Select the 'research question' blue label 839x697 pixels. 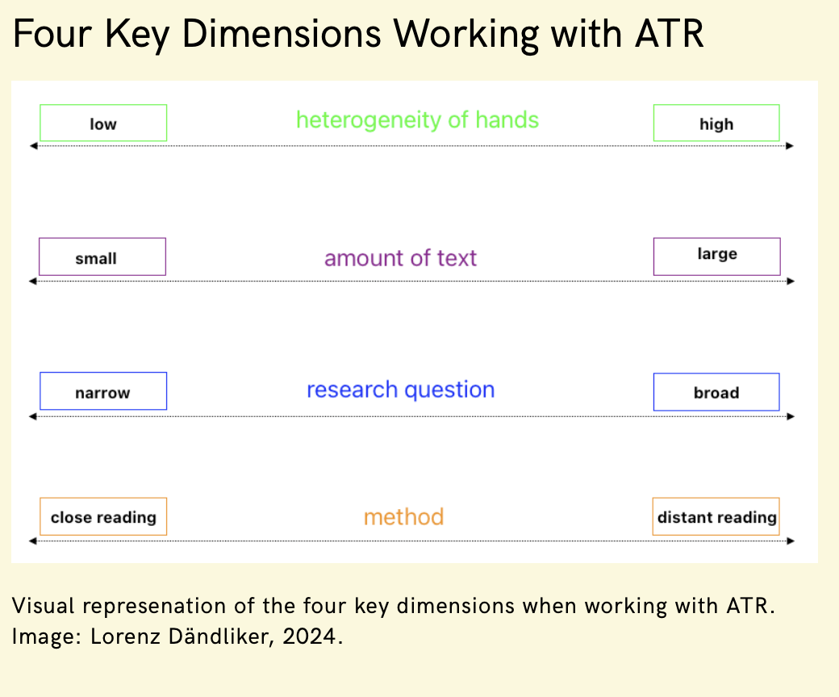(400, 390)
